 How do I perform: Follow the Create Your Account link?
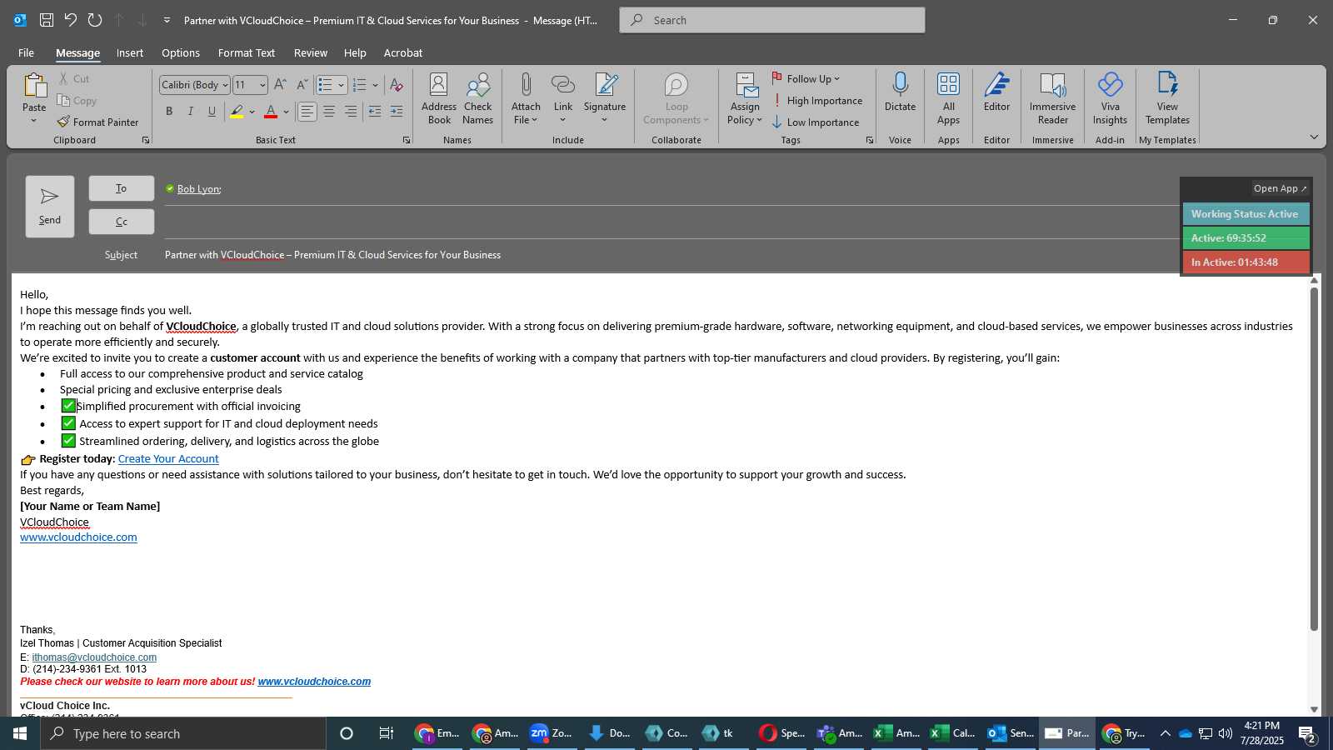pos(168,458)
